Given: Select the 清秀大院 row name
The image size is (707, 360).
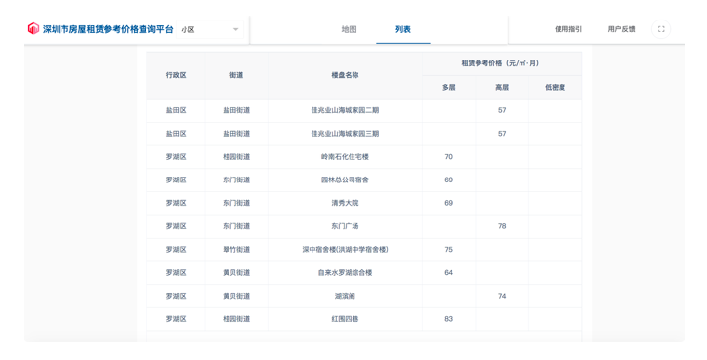Looking at the screenshot, I should pyautogui.click(x=345, y=203).
